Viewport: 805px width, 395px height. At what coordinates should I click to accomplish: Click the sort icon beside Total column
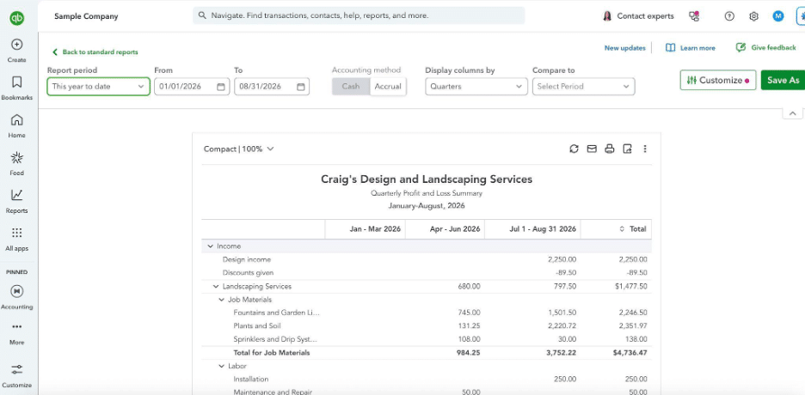(x=623, y=229)
